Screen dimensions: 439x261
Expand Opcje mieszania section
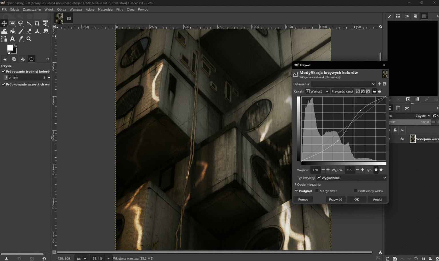pyautogui.click(x=308, y=184)
